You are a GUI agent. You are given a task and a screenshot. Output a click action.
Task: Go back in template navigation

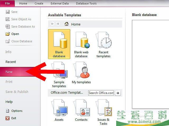[x=52, y=24]
